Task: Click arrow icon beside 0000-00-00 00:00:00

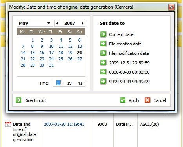Action: coord(103,72)
